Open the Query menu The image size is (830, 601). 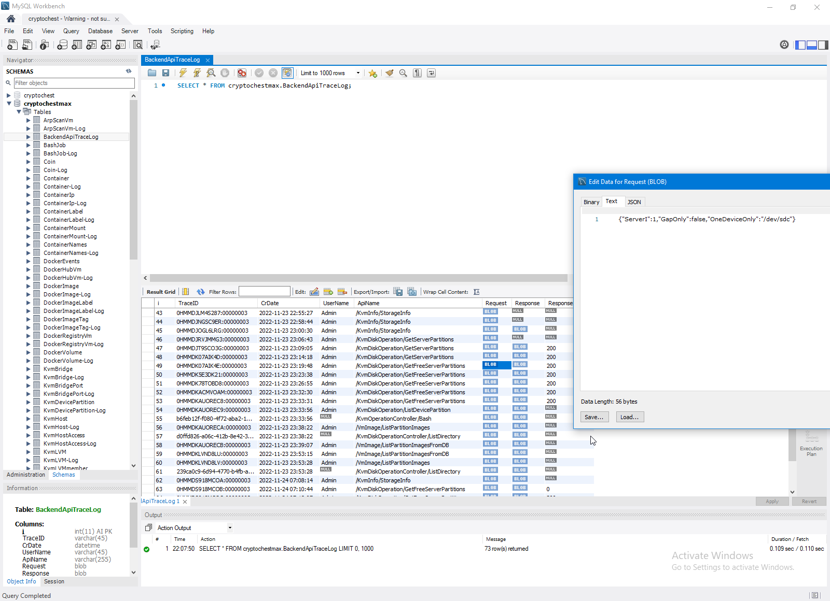click(x=71, y=31)
